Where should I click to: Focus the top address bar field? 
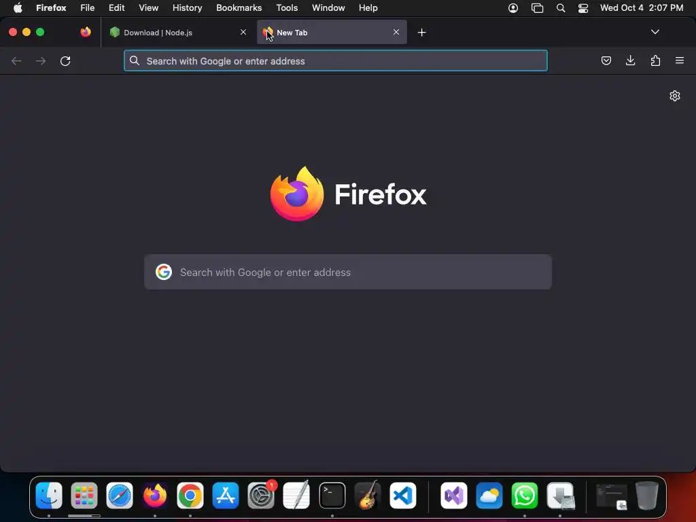tap(336, 60)
